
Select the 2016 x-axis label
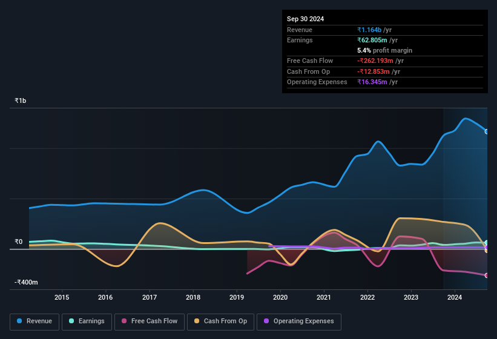(x=105, y=297)
